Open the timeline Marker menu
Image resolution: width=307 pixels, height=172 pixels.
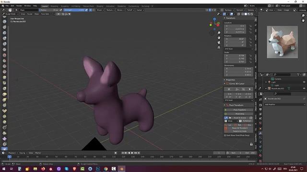pos(38,153)
